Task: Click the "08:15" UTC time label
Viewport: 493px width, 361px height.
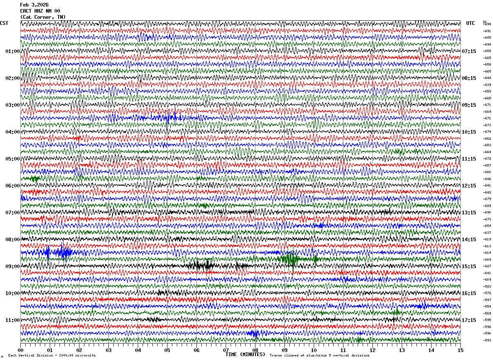Action: coord(469,78)
